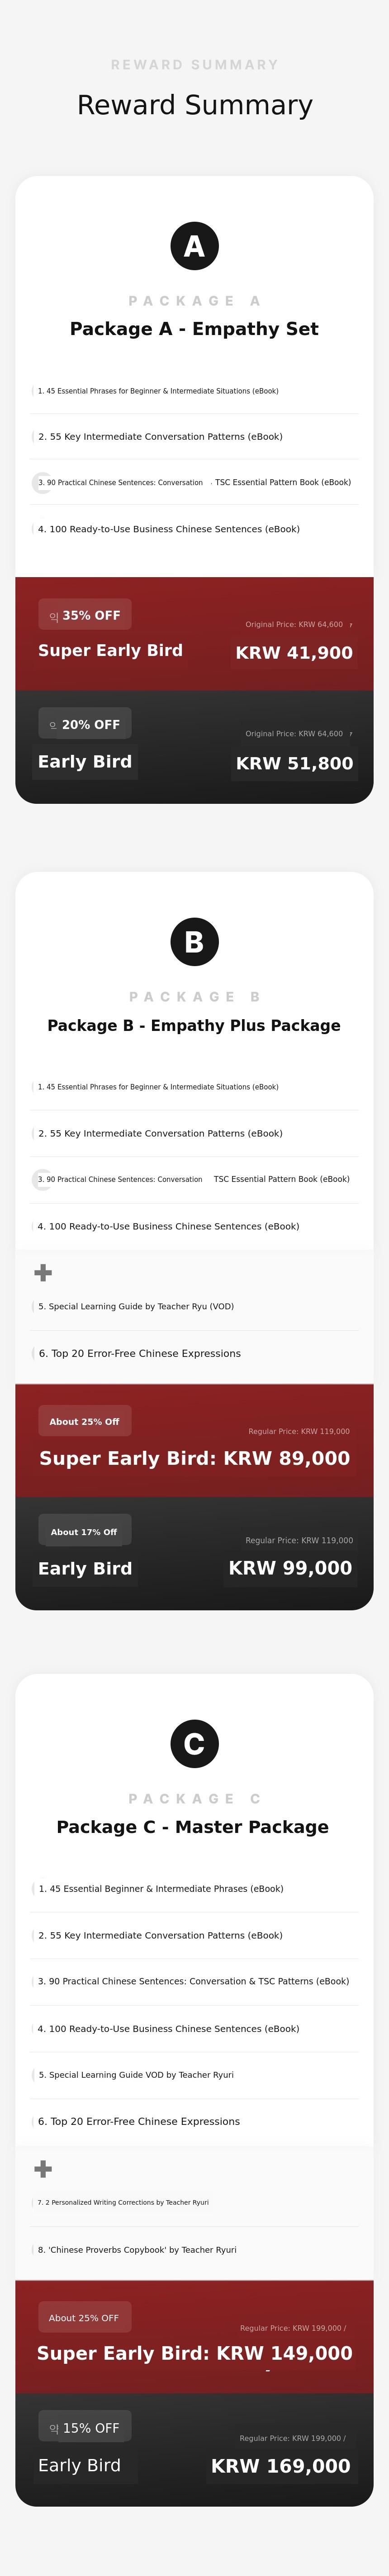Choose Super Early Bird: KRW 149,000 option
The height and width of the screenshot is (2576, 389).
coord(194,2353)
